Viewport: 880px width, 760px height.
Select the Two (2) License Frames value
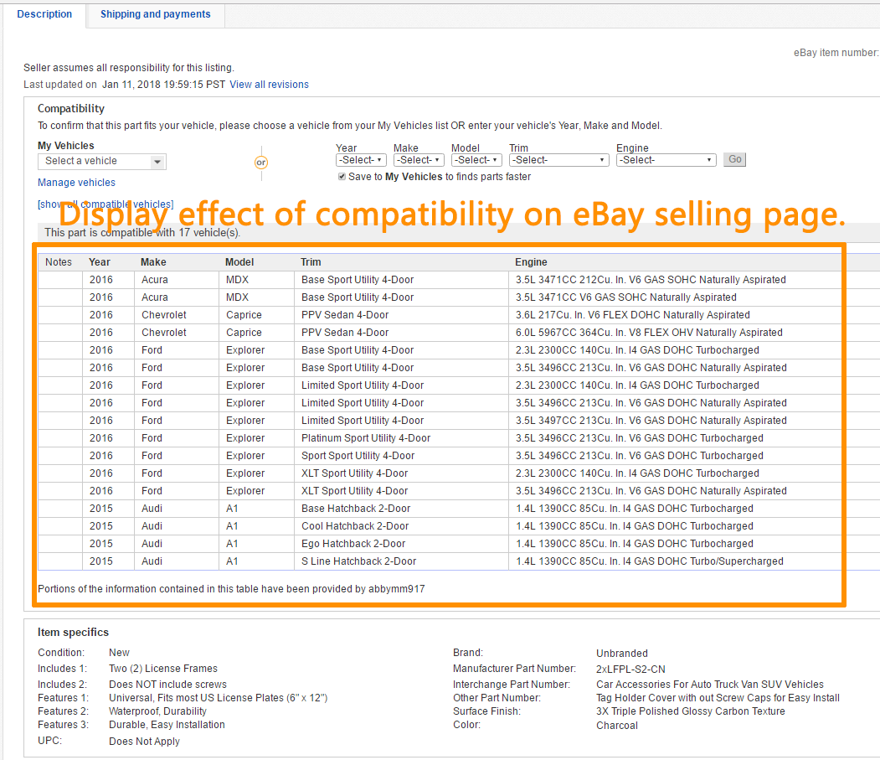click(163, 669)
